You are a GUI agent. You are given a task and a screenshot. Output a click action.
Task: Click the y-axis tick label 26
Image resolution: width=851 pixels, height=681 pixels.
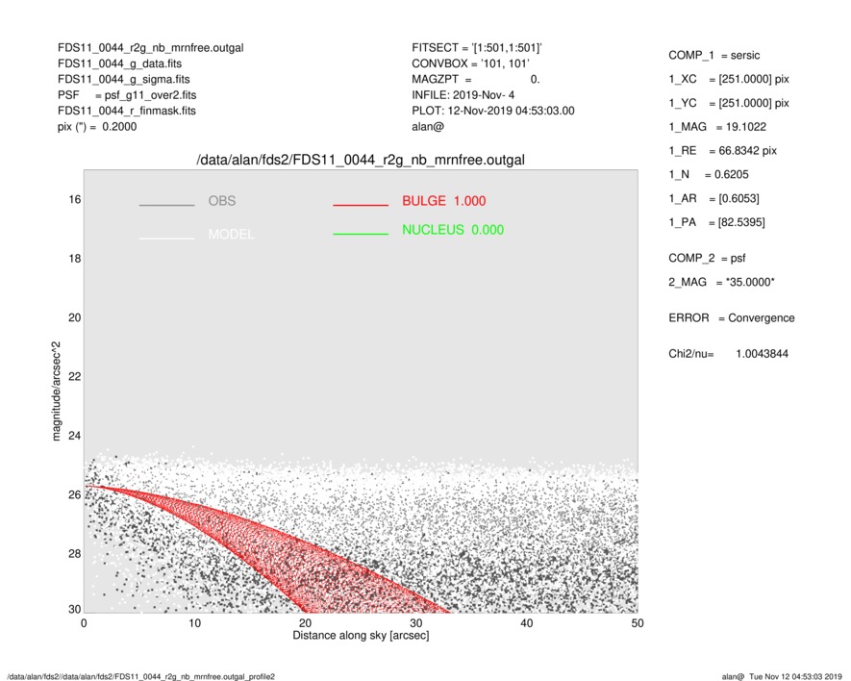[x=74, y=494]
